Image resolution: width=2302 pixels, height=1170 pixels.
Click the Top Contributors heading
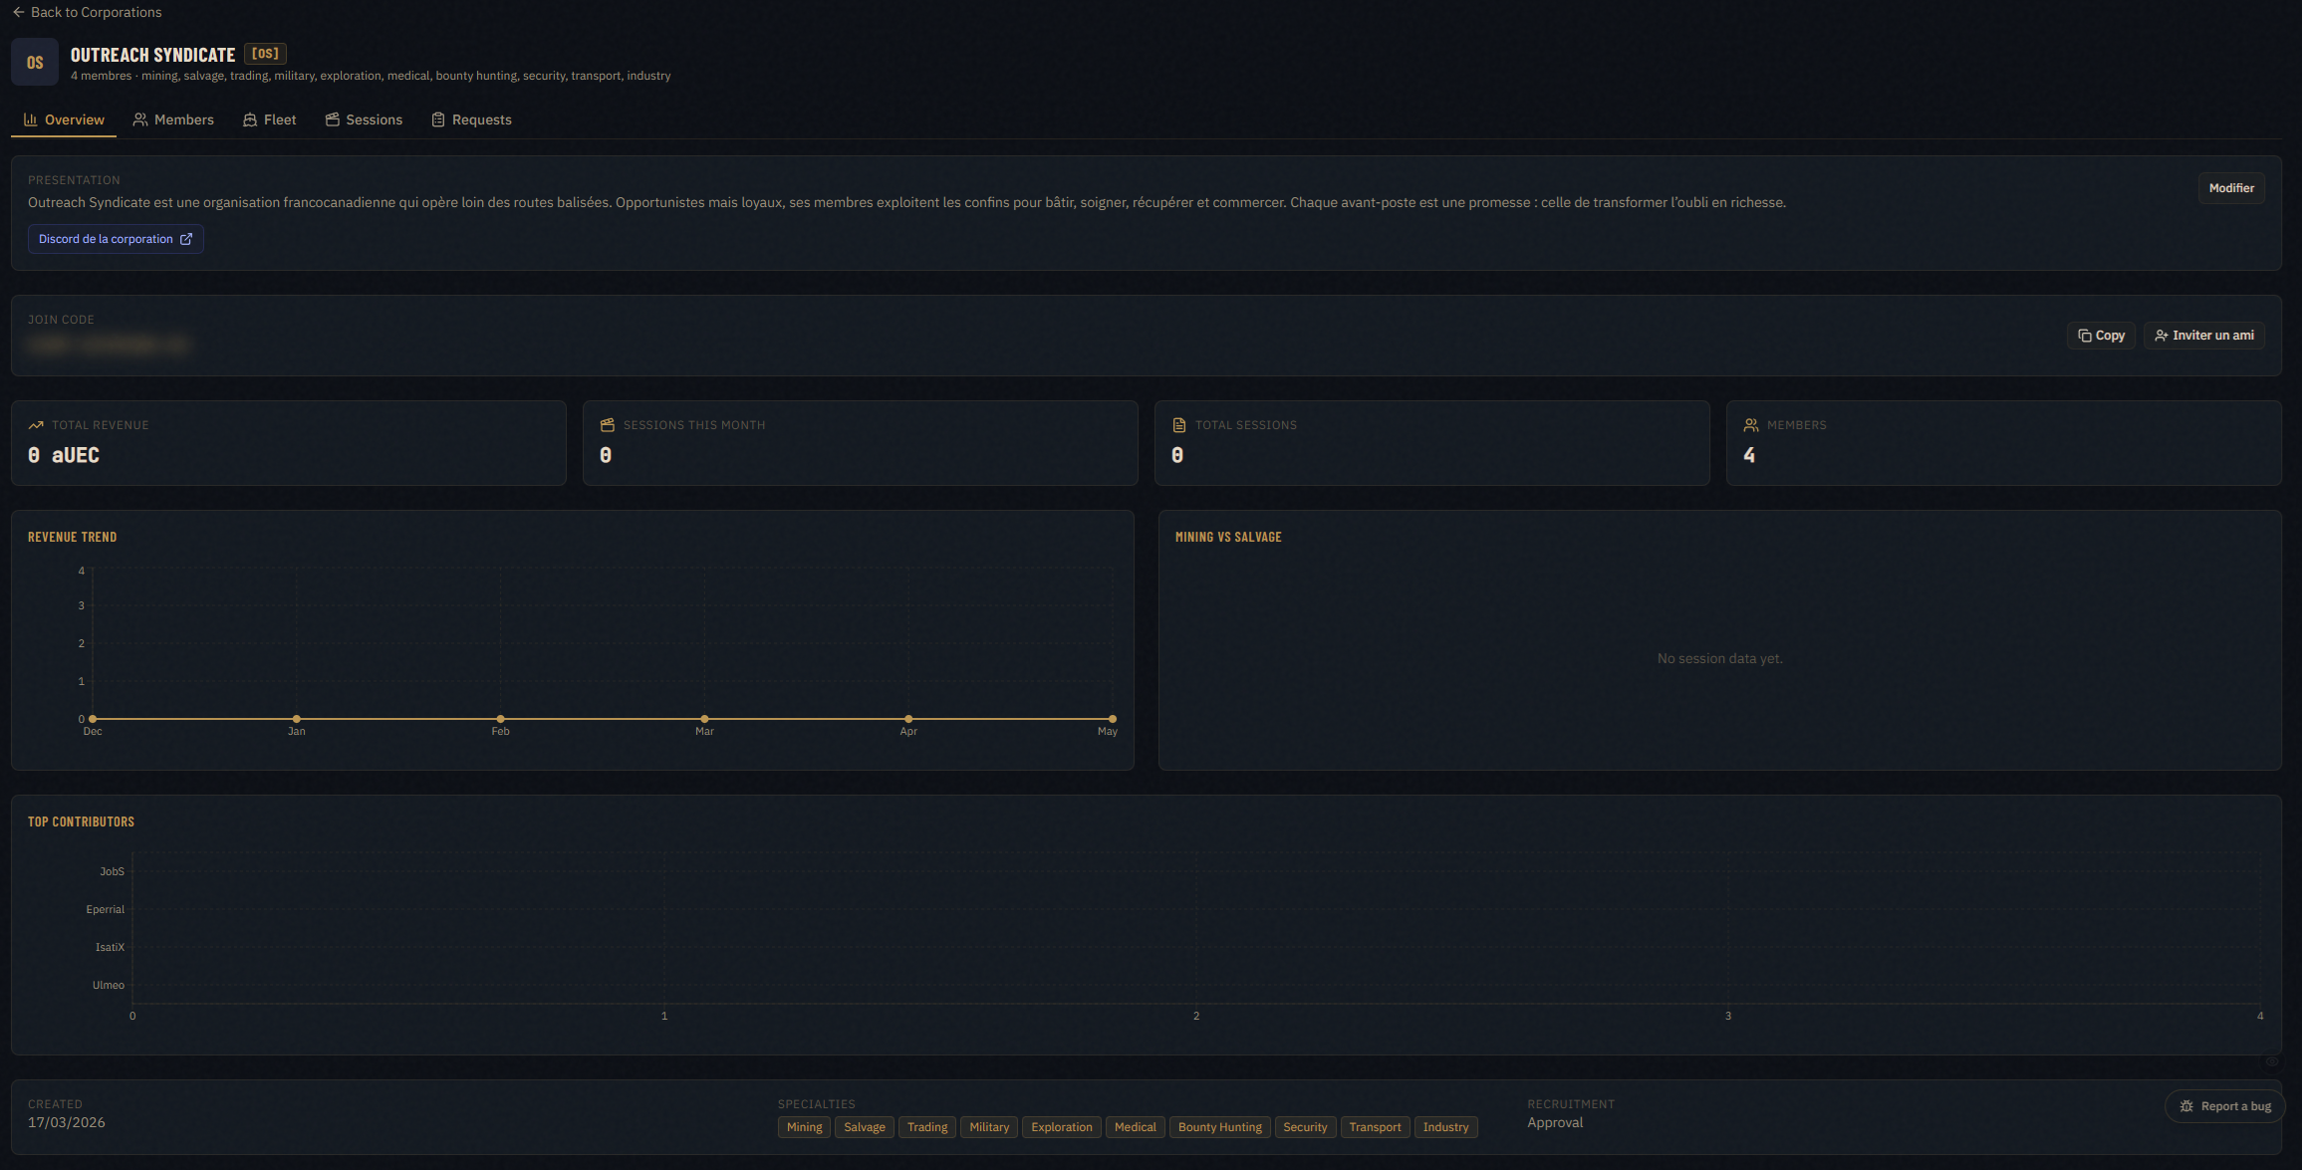[81, 821]
